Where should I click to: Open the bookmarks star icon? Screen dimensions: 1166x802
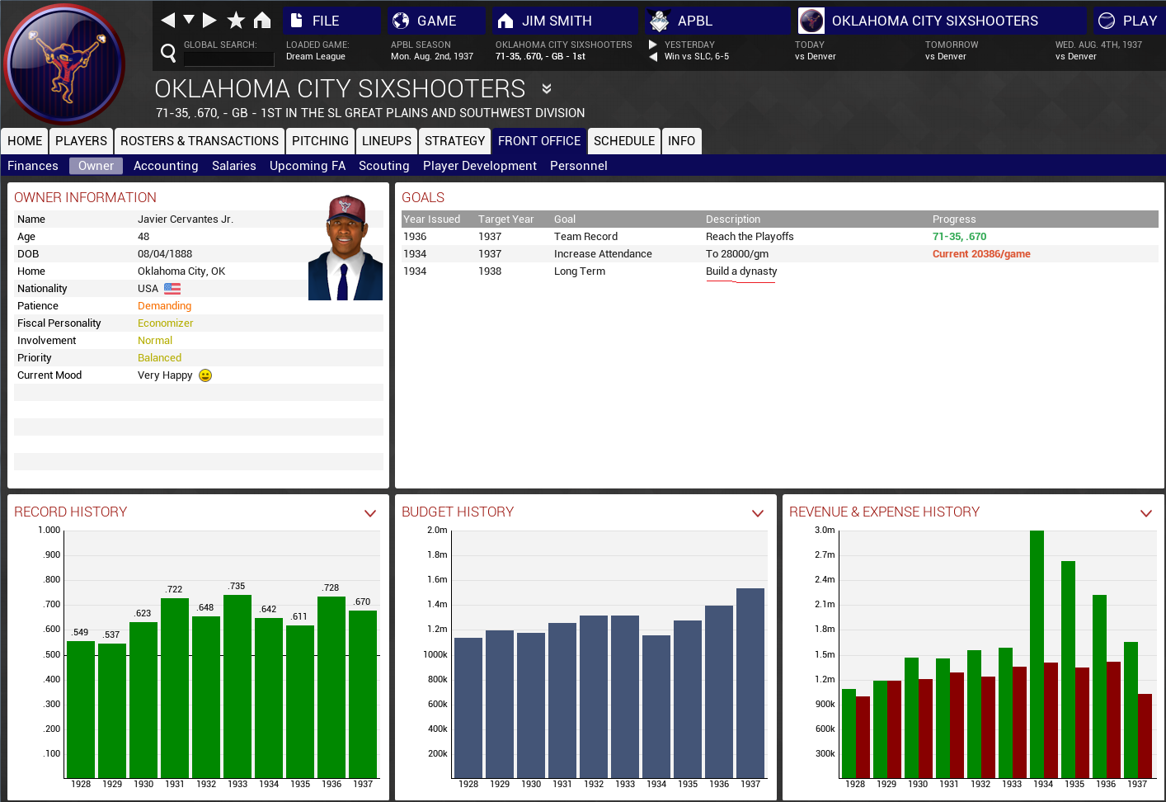coord(236,20)
